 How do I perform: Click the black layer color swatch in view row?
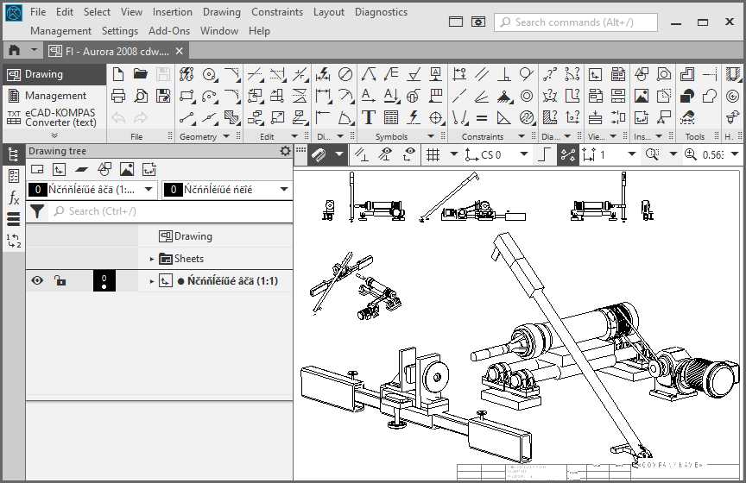point(104,280)
